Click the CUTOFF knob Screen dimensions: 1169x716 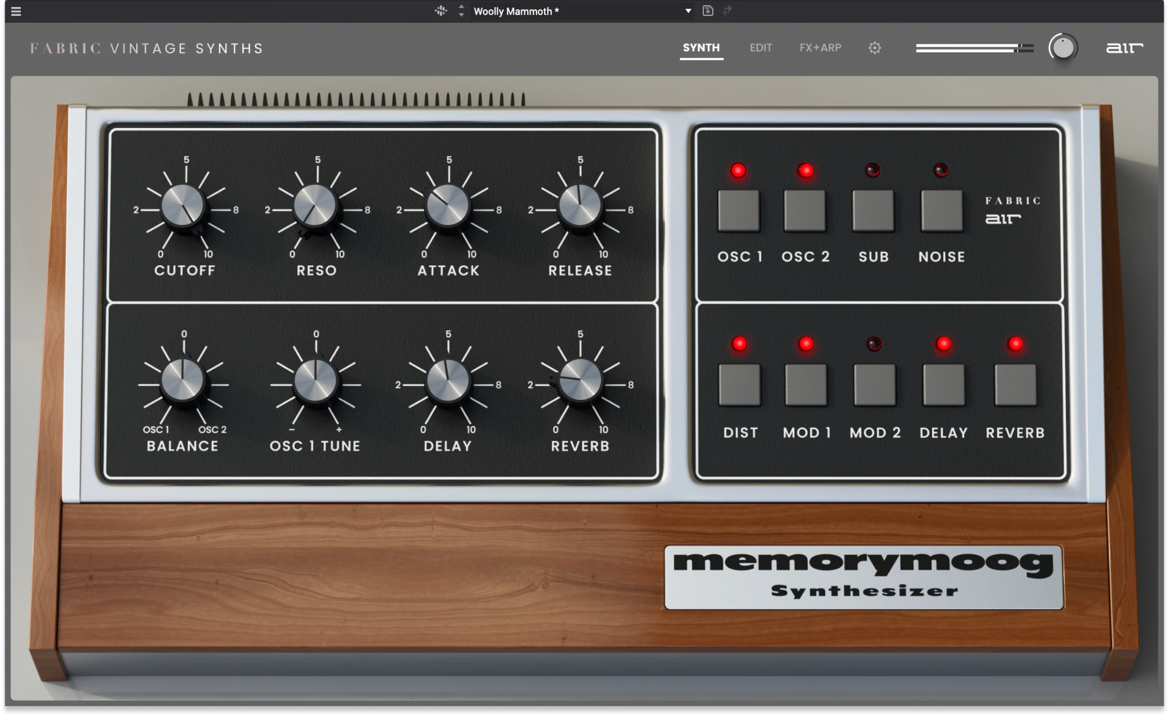coord(184,206)
